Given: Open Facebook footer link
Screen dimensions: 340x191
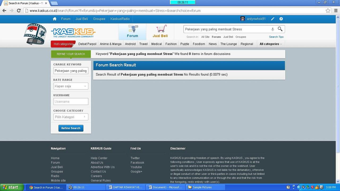Looking at the screenshot, I should click(x=137, y=163).
